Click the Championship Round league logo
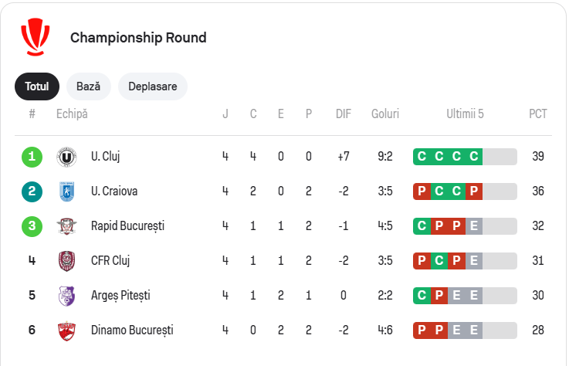569x366 pixels. 36,37
